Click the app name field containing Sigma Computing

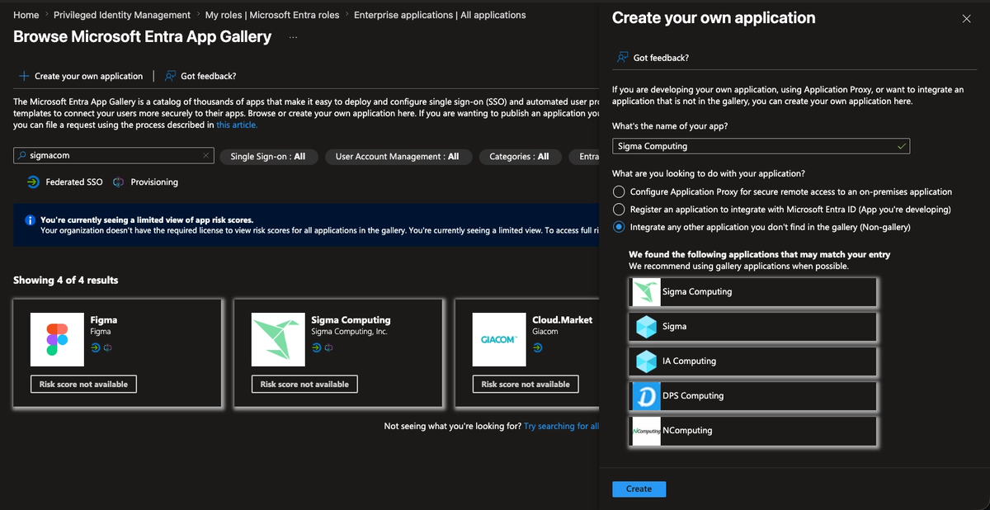tap(761, 146)
